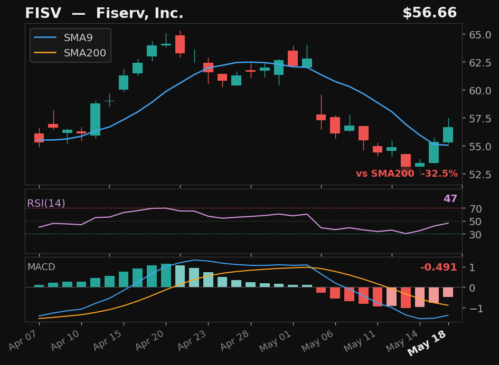Click the RSI 30 axis label
Image resolution: width=499 pixels, height=365 pixels.
[475, 235]
